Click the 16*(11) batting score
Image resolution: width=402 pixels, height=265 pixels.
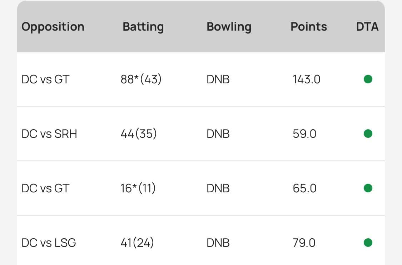[138, 188]
